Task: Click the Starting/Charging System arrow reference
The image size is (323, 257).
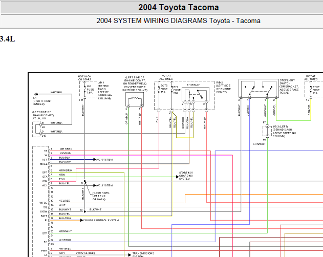Action: click(185, 176)
